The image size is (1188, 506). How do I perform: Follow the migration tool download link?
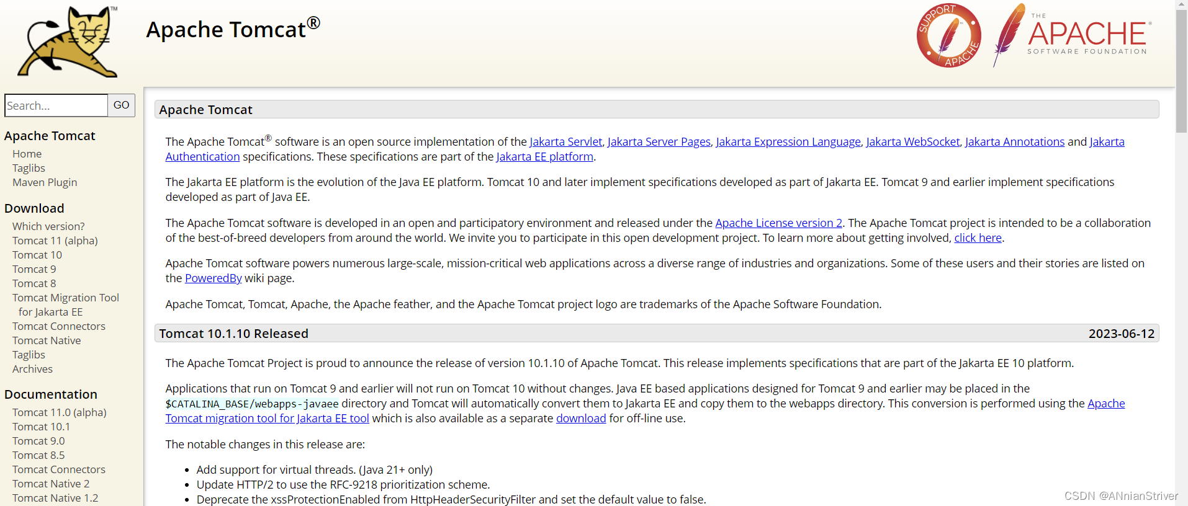pos(581,419)
